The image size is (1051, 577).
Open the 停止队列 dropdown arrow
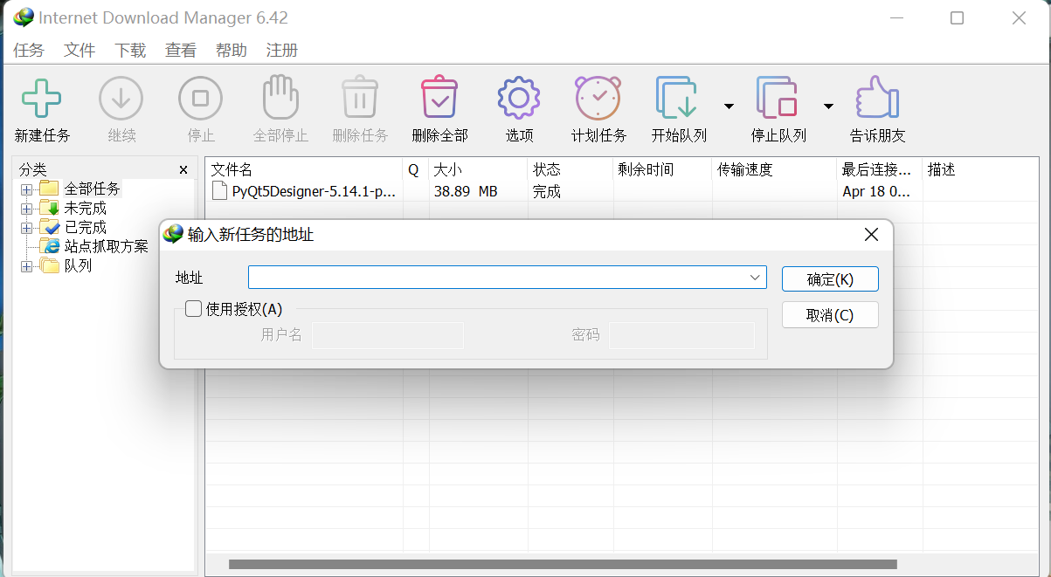coord(828,106)
